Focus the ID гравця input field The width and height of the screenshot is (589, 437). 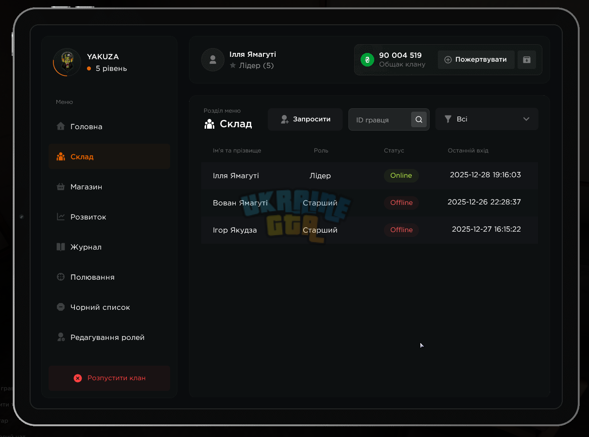[x=389, y=119]
